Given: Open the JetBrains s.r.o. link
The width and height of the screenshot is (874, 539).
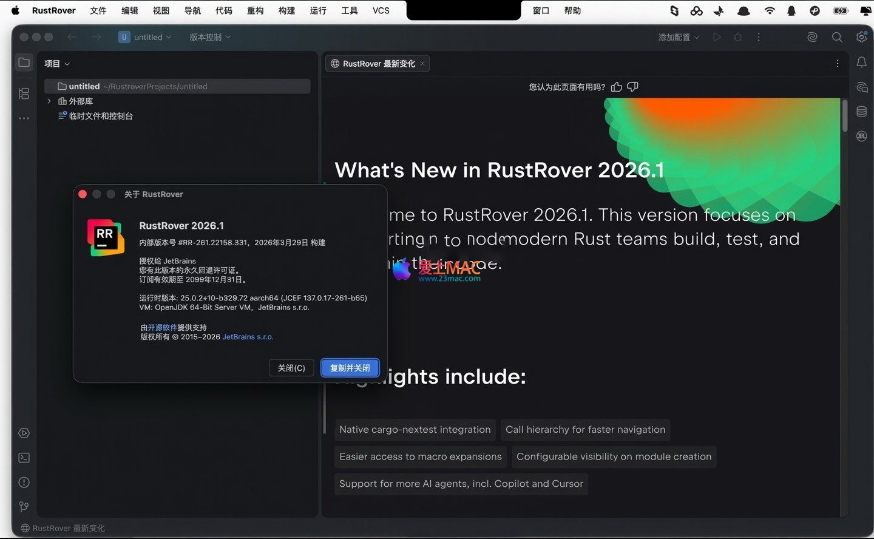Looking at the screenshot, I should point(248,337).
